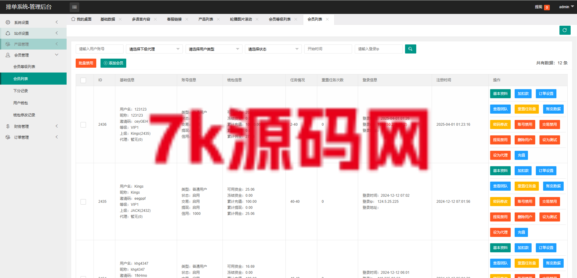This screenshot has width=577, height=278.
Task: Check the row checkbox for ID 2435
Action: click(x=83, y=202)
